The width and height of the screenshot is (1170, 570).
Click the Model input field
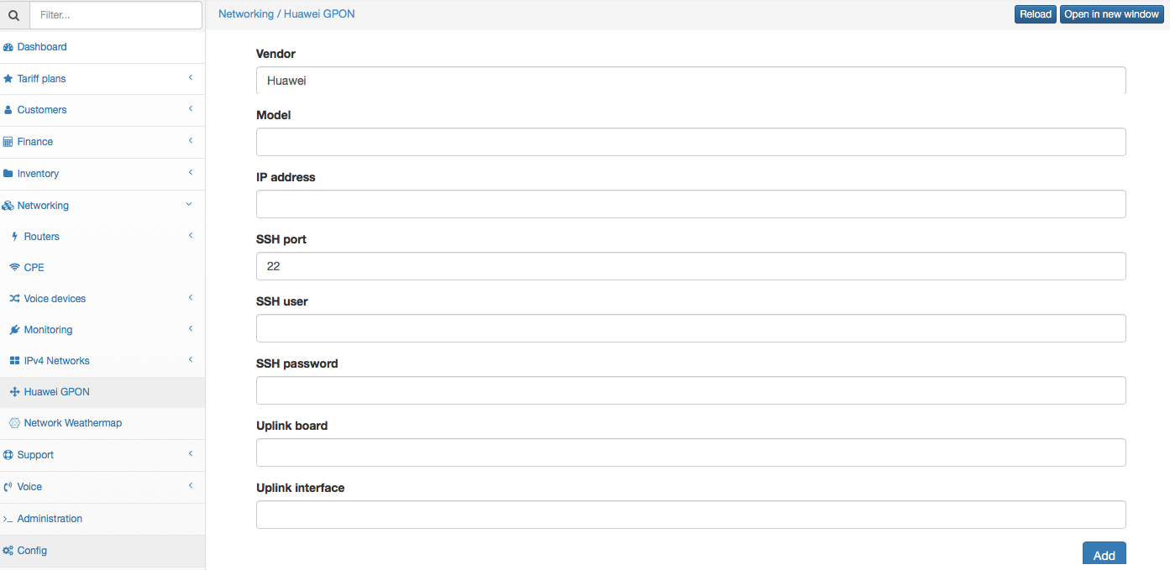coord(690,142)
